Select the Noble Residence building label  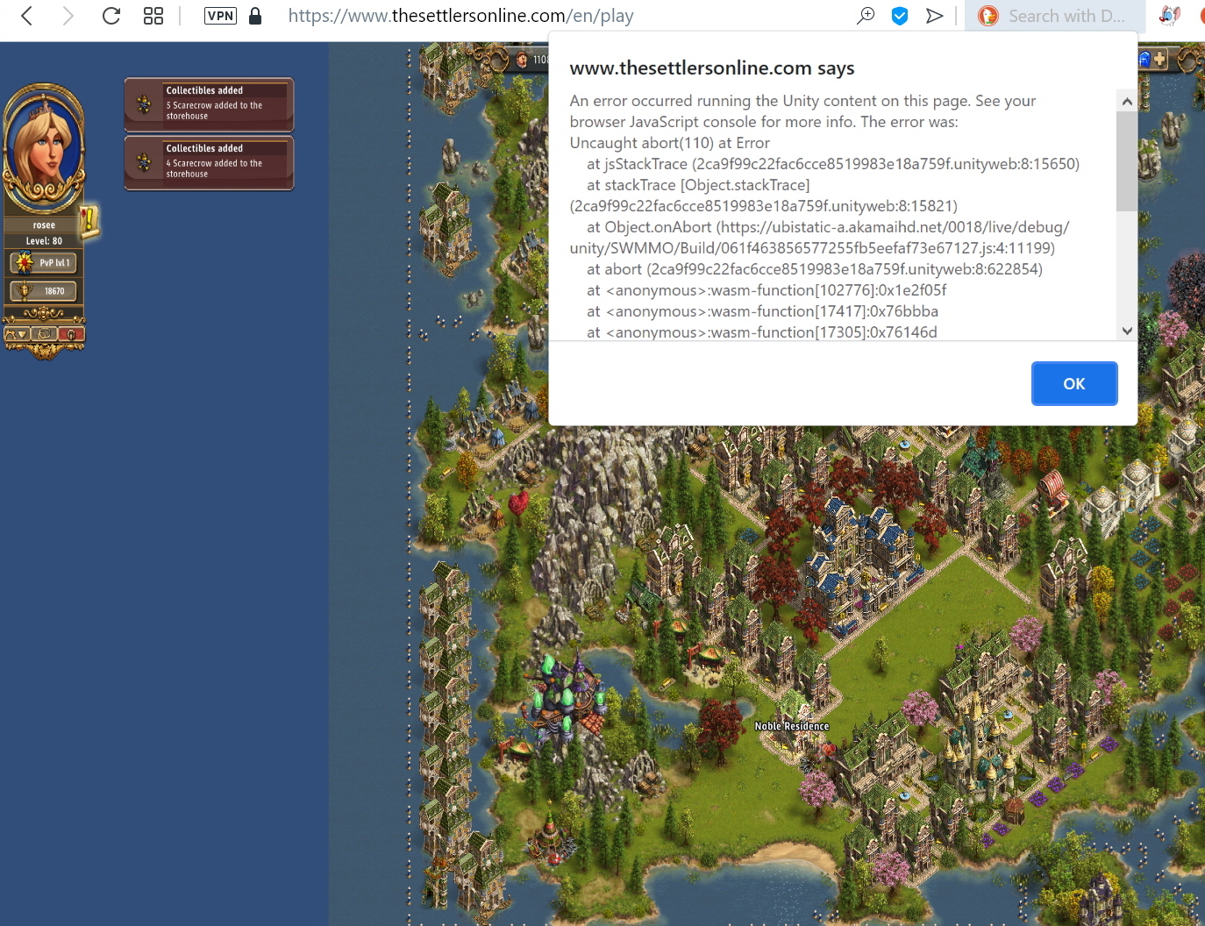(x=792, y=726)
